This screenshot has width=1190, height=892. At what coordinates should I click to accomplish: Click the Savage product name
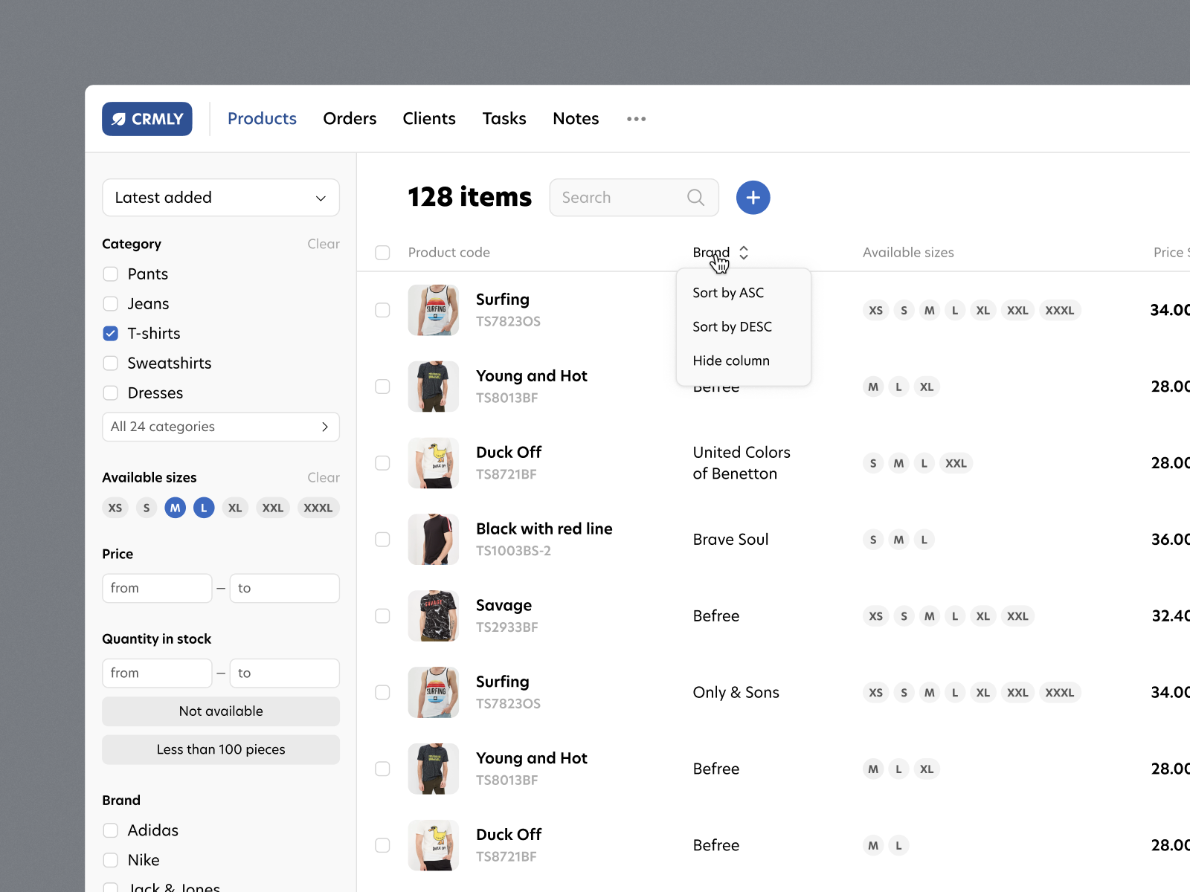(504, 606)
